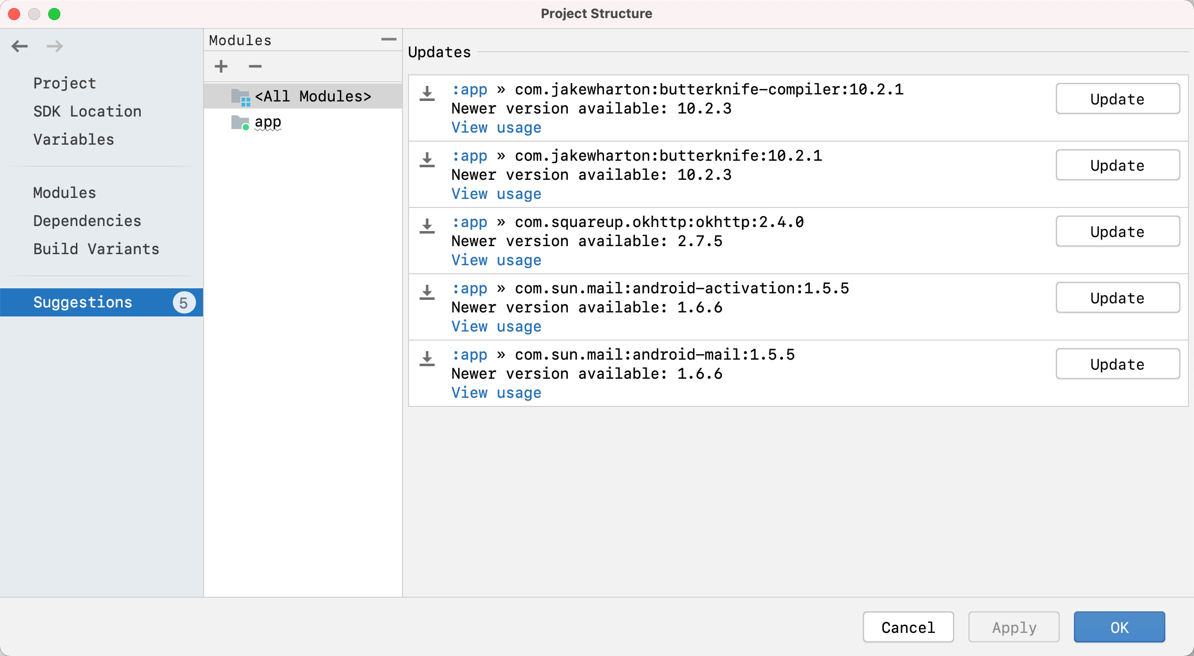Open the Variables section

coord(73,139)
